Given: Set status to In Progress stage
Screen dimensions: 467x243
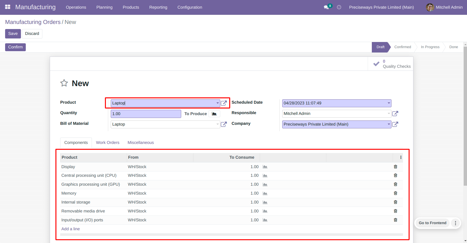Looking at the screenshot, I should point(430,47).
